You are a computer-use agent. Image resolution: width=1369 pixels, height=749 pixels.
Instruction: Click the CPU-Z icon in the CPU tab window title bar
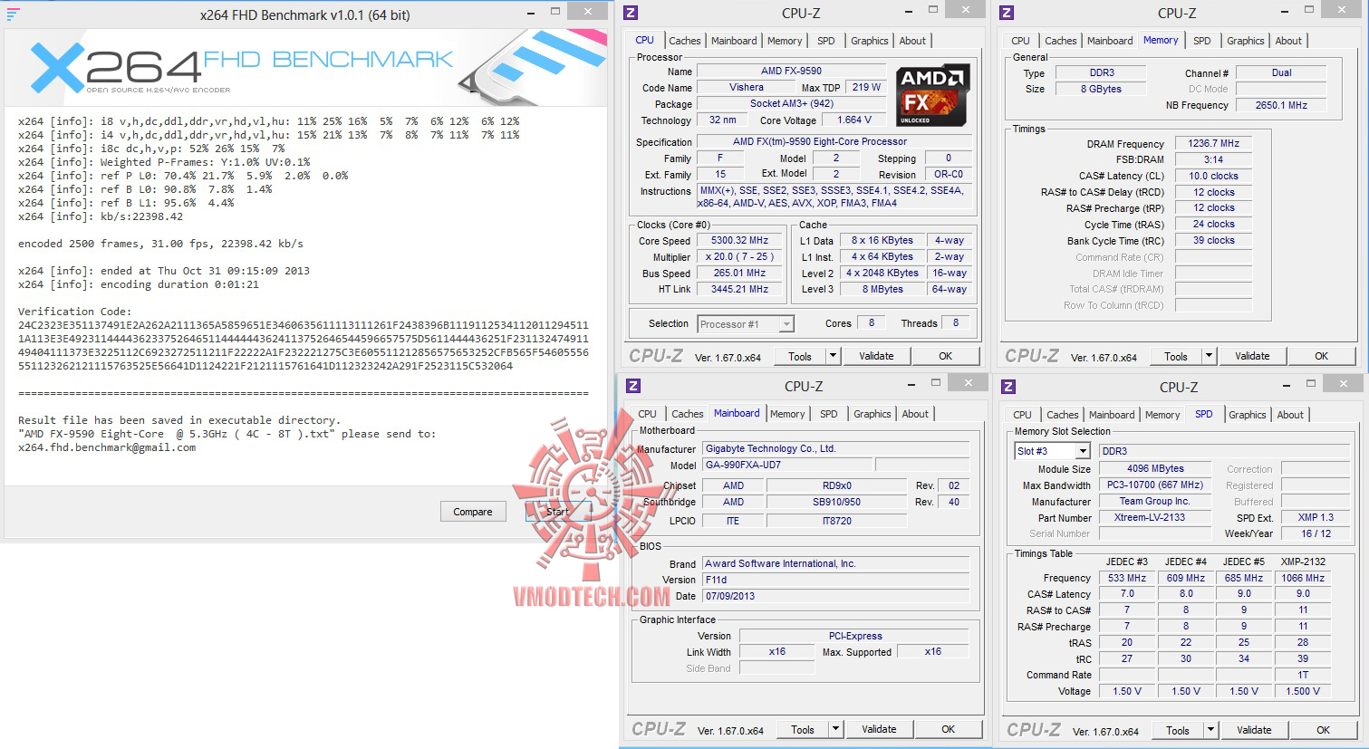(631, 13)
